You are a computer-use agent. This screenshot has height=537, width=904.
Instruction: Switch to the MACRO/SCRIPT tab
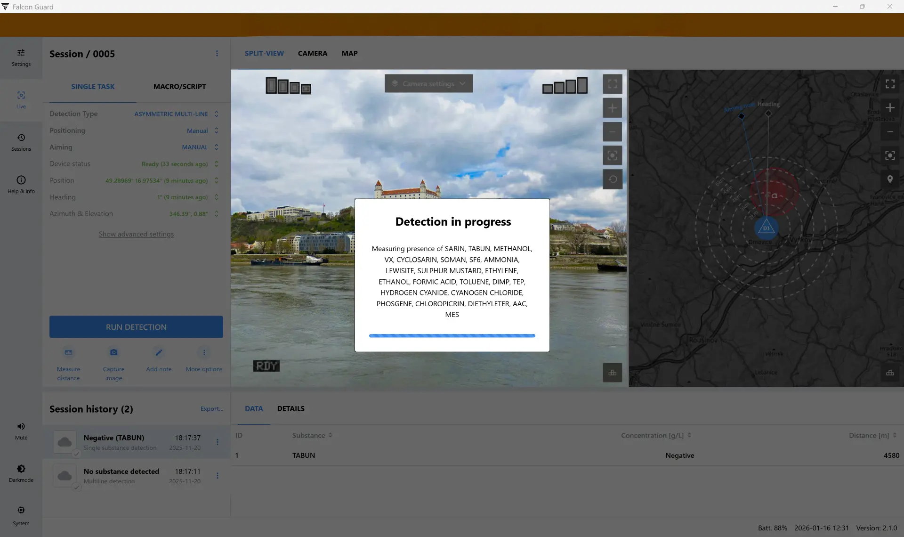(x=179, y=87)
